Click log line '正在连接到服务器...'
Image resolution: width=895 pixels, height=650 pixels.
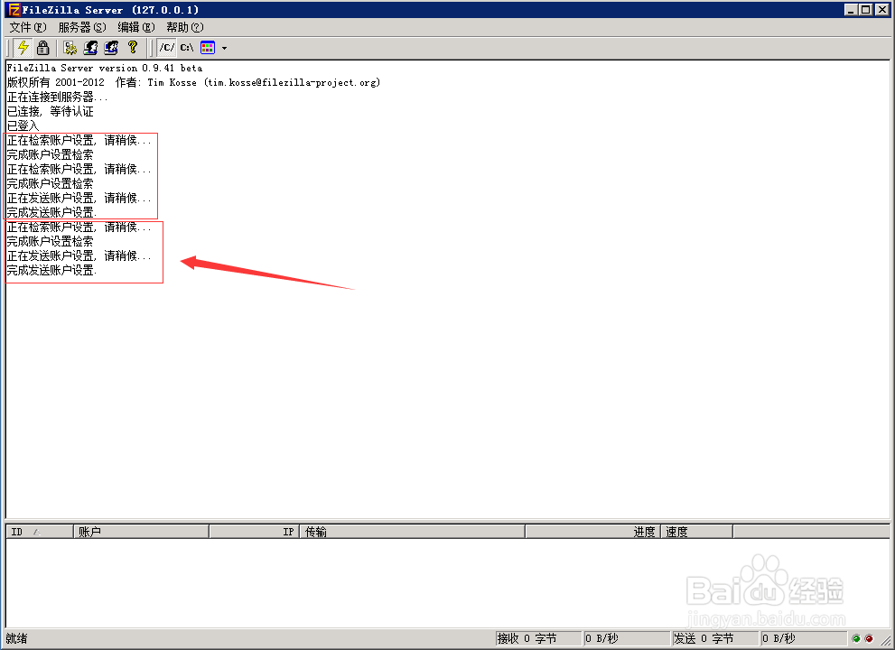(57, 97)
